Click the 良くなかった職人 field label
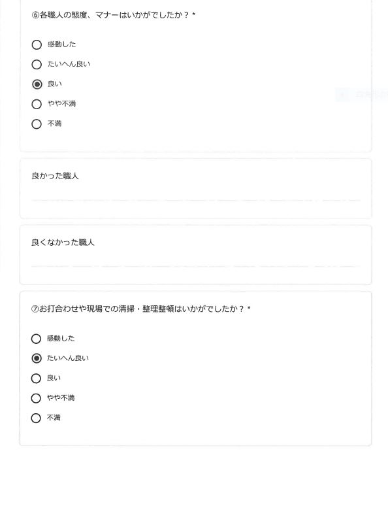 point(63,243)
